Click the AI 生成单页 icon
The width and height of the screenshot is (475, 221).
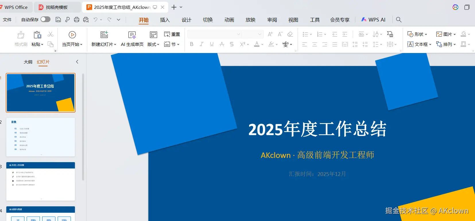pyautogui.click(x=132, y=35)
